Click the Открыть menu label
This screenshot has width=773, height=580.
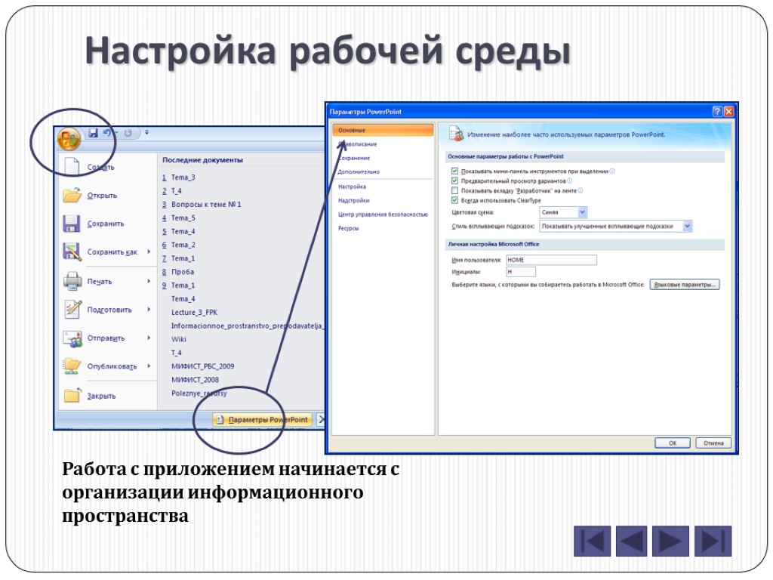click(x=102, y=196)
